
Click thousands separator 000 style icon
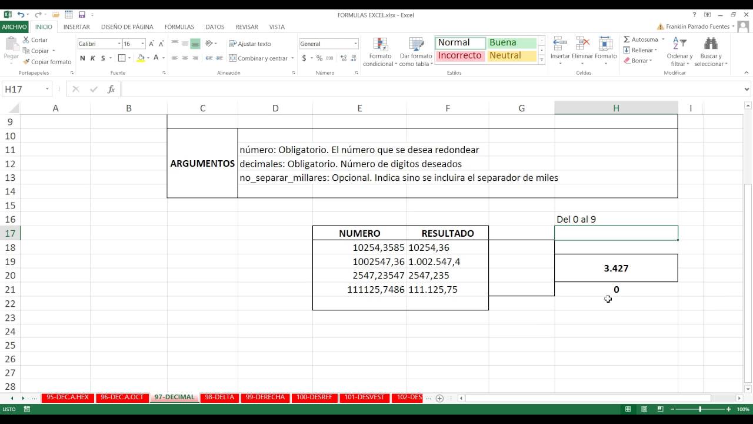tap(329, 58)
